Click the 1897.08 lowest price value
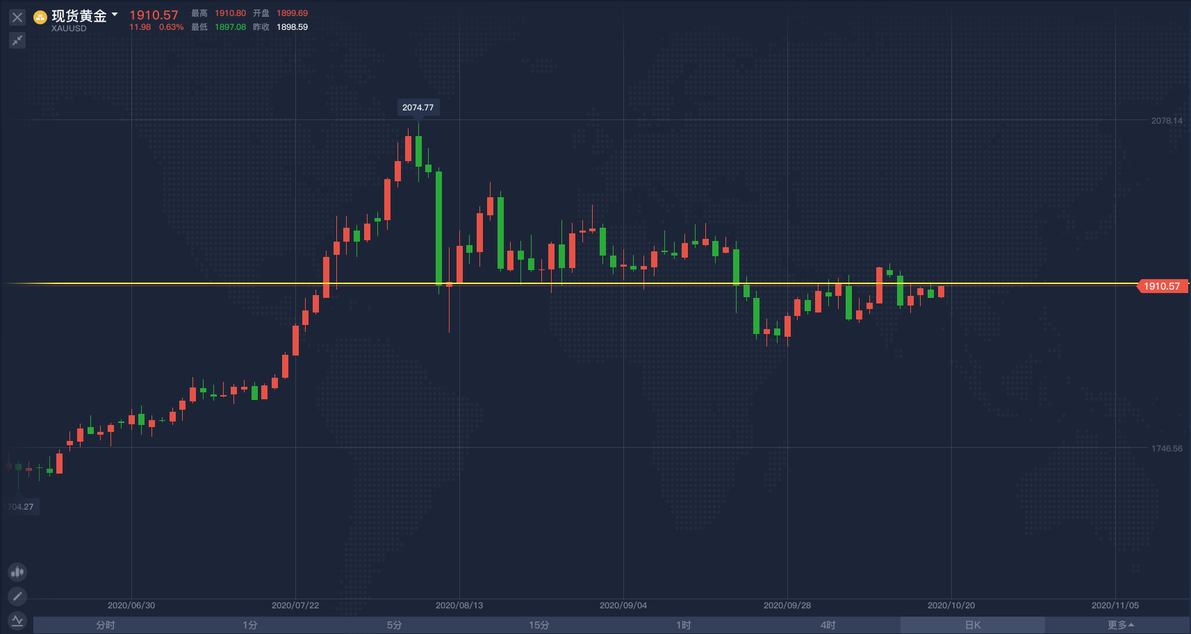The height and width of the screenshot is (634, 1191). (x=230, y=27)
